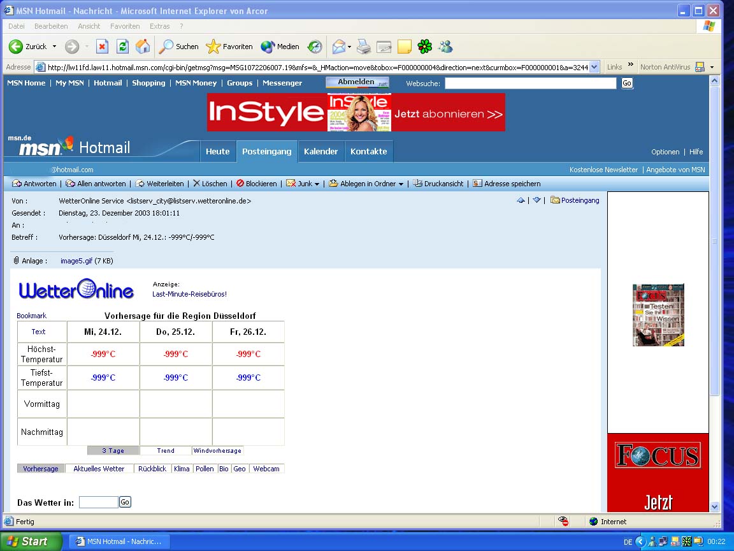This screenshot has width=734, height=551.
Task: Focus the Das Wetter in input field
Action: pos(98,503)
